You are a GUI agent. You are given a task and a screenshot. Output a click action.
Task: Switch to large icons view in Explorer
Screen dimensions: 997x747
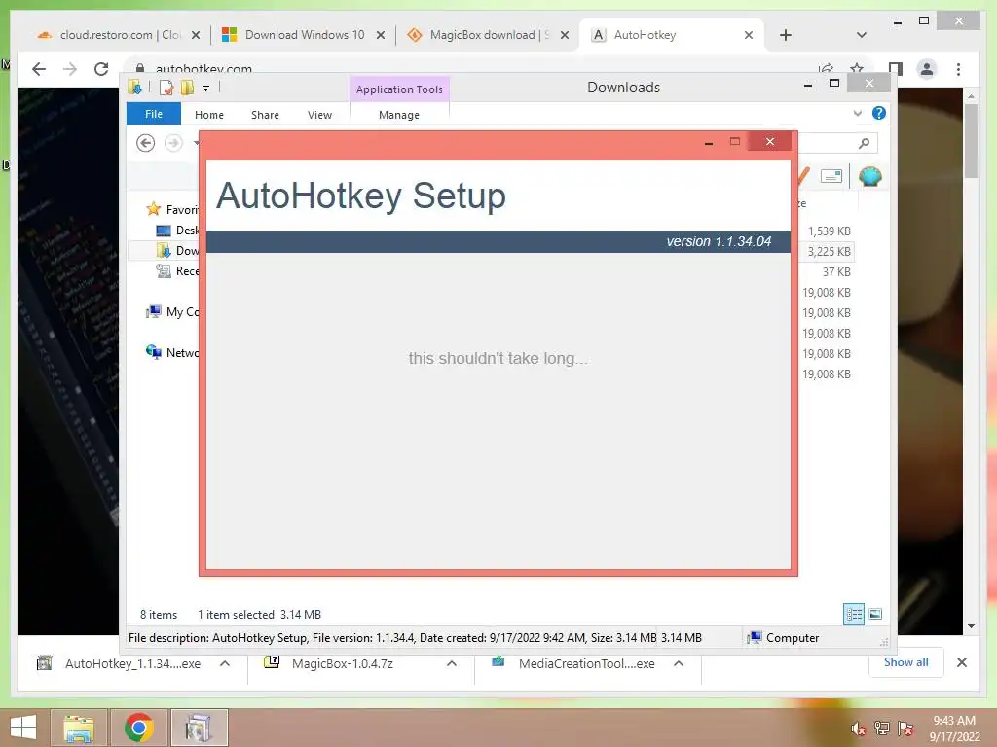[x=875, y=614]
